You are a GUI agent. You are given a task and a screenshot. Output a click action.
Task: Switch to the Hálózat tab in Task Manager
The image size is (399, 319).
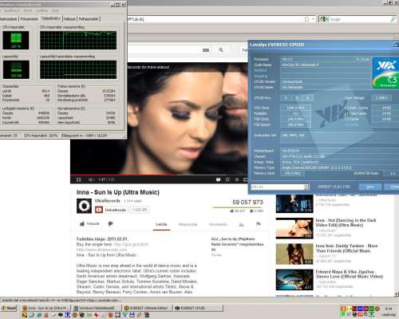pos(69,19)
